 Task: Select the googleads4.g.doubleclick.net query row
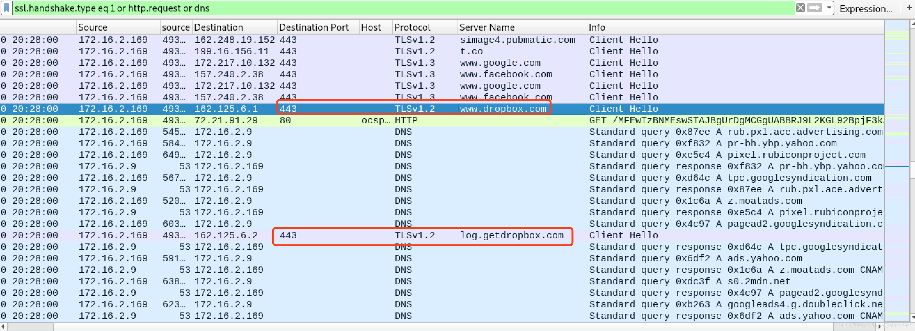coord(442,304)
